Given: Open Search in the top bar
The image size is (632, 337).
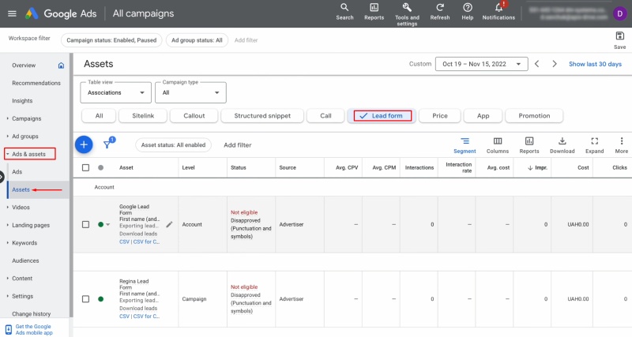Looking at the screenshot, I should tap(344, 12).
